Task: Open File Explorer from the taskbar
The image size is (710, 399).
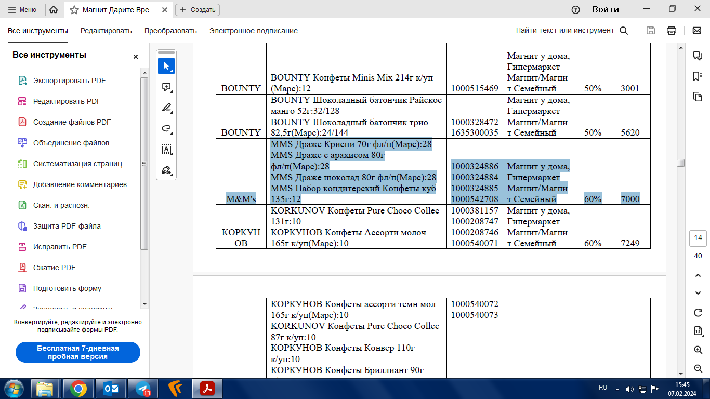Action: (x=45, y=388)
